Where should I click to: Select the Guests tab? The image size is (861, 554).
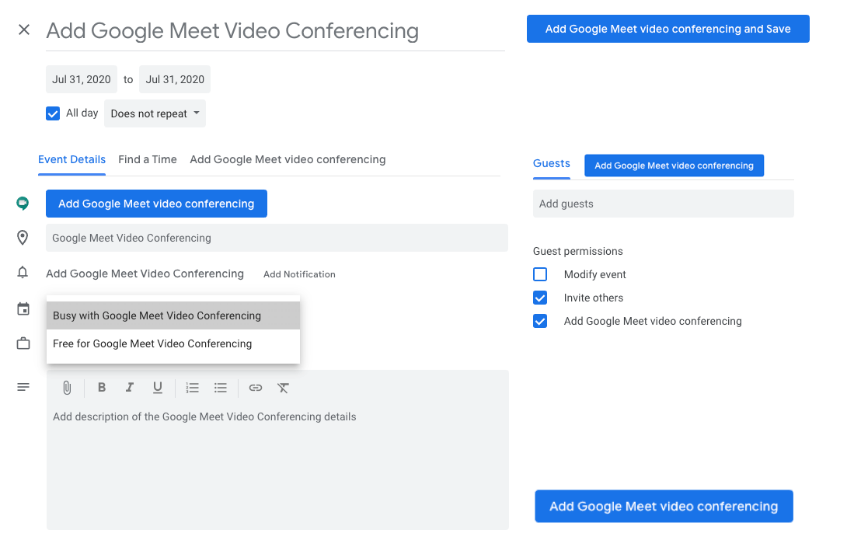point(551,164)
